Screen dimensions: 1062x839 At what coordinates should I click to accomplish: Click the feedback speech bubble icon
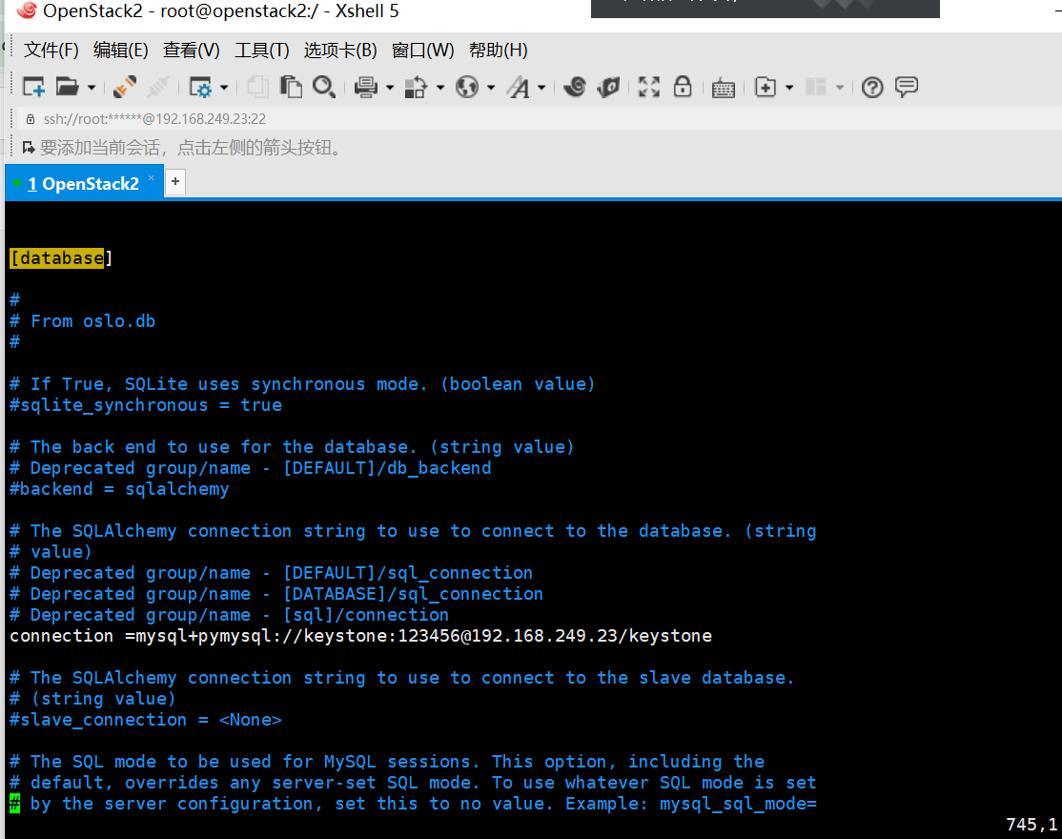click(x=907, y=87)
